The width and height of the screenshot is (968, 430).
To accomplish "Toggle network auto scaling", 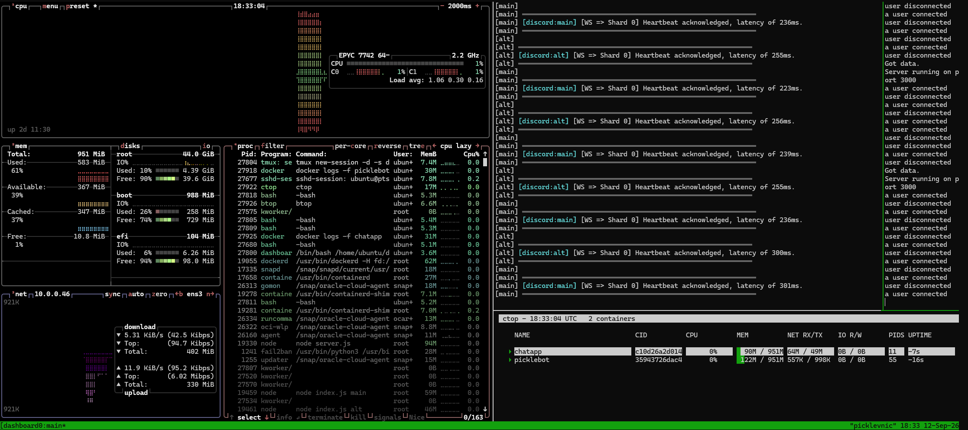I will pyautogui.click(x=136, y=294).
